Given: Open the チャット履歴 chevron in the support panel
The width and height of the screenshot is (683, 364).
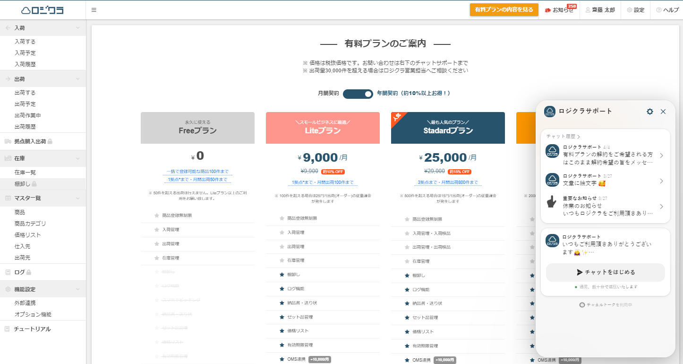Looking at the screenshot, I should pyautogui.click(x=580, y=136).
